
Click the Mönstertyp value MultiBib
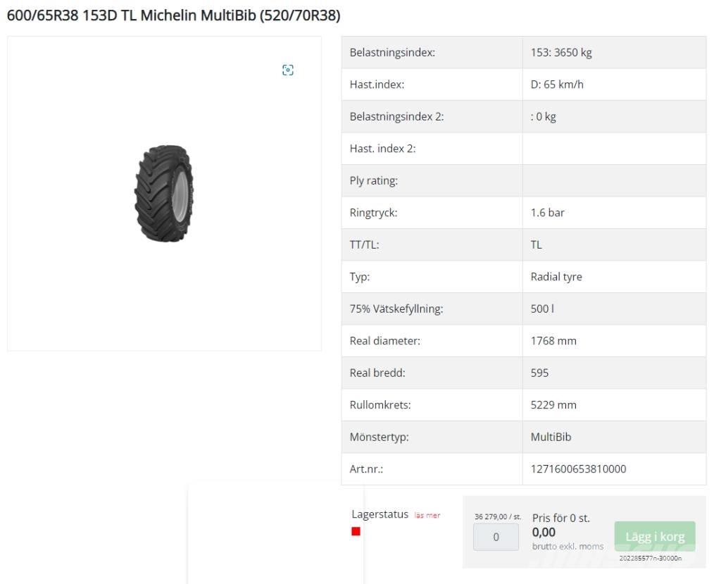[x=551, y=437]
